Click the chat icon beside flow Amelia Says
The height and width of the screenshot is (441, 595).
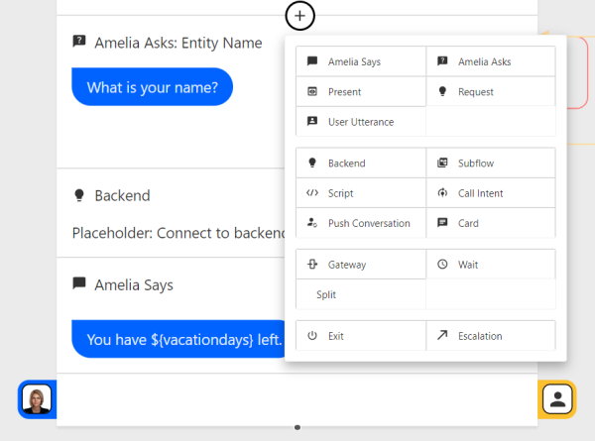point(79,282)
